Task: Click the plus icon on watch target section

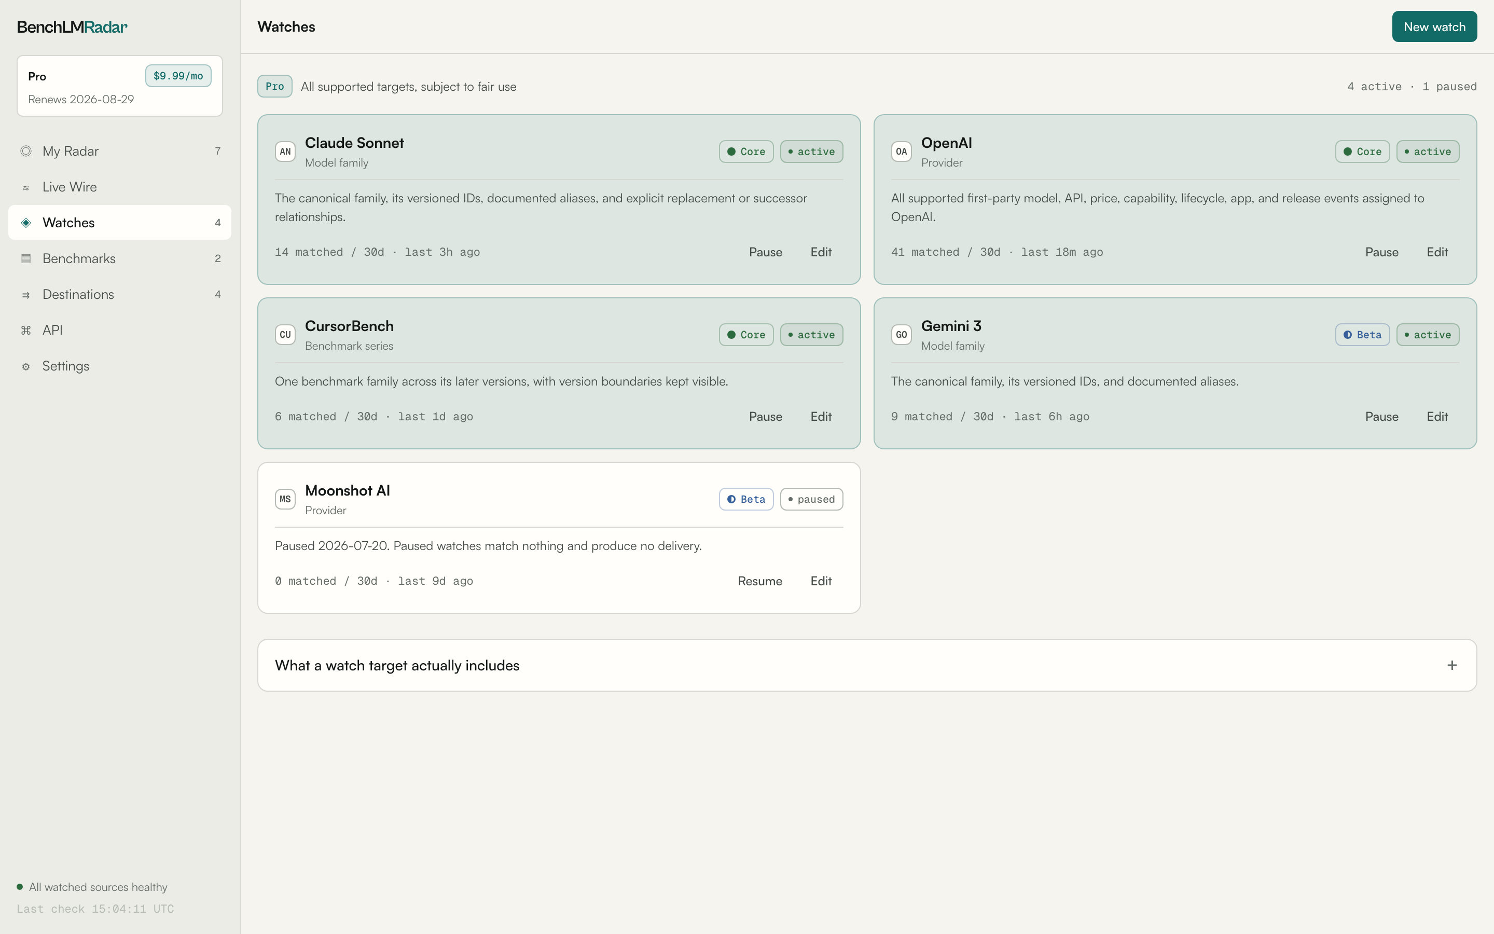Action: [x=1452, y=665]
